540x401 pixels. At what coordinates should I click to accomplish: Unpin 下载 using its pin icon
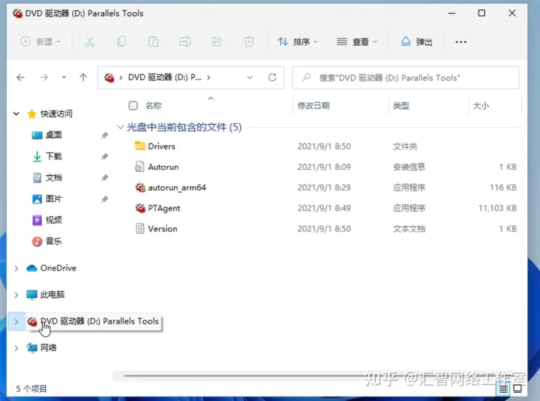click(105, 156)
